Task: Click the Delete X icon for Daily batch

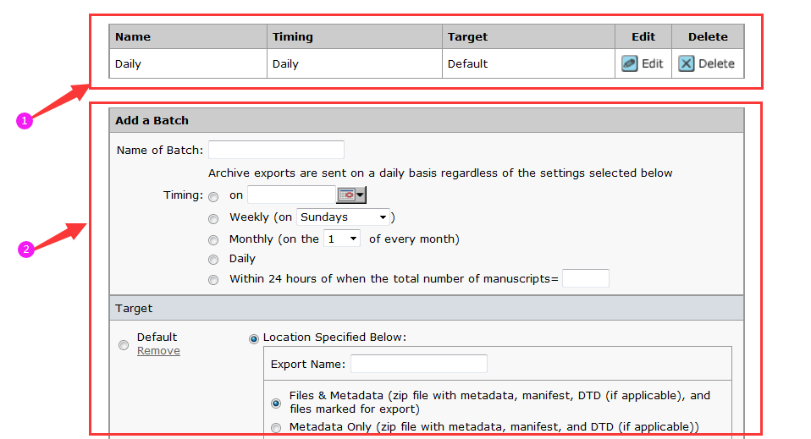Action: pyautogui.click(x=687, y=63)
